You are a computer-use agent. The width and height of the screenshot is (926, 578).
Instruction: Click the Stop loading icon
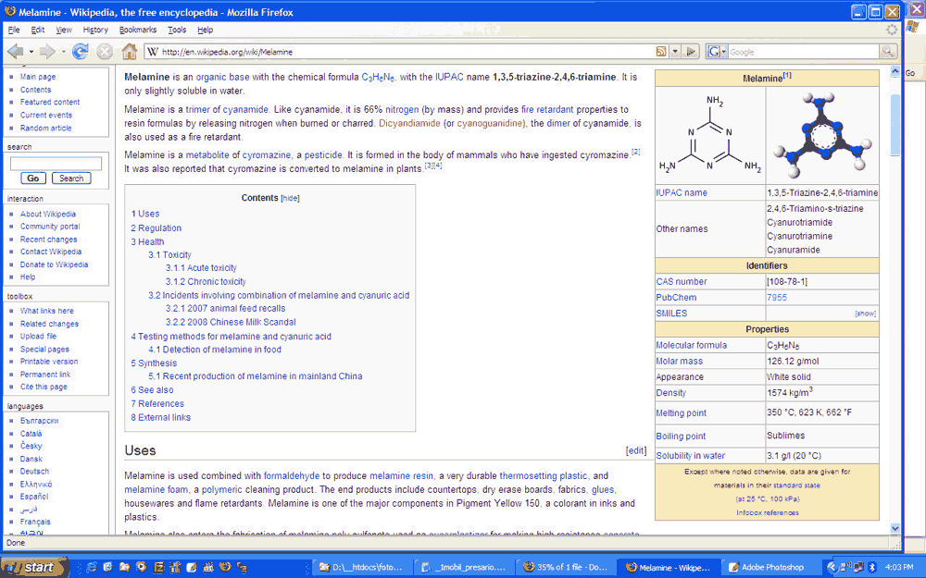105,52
